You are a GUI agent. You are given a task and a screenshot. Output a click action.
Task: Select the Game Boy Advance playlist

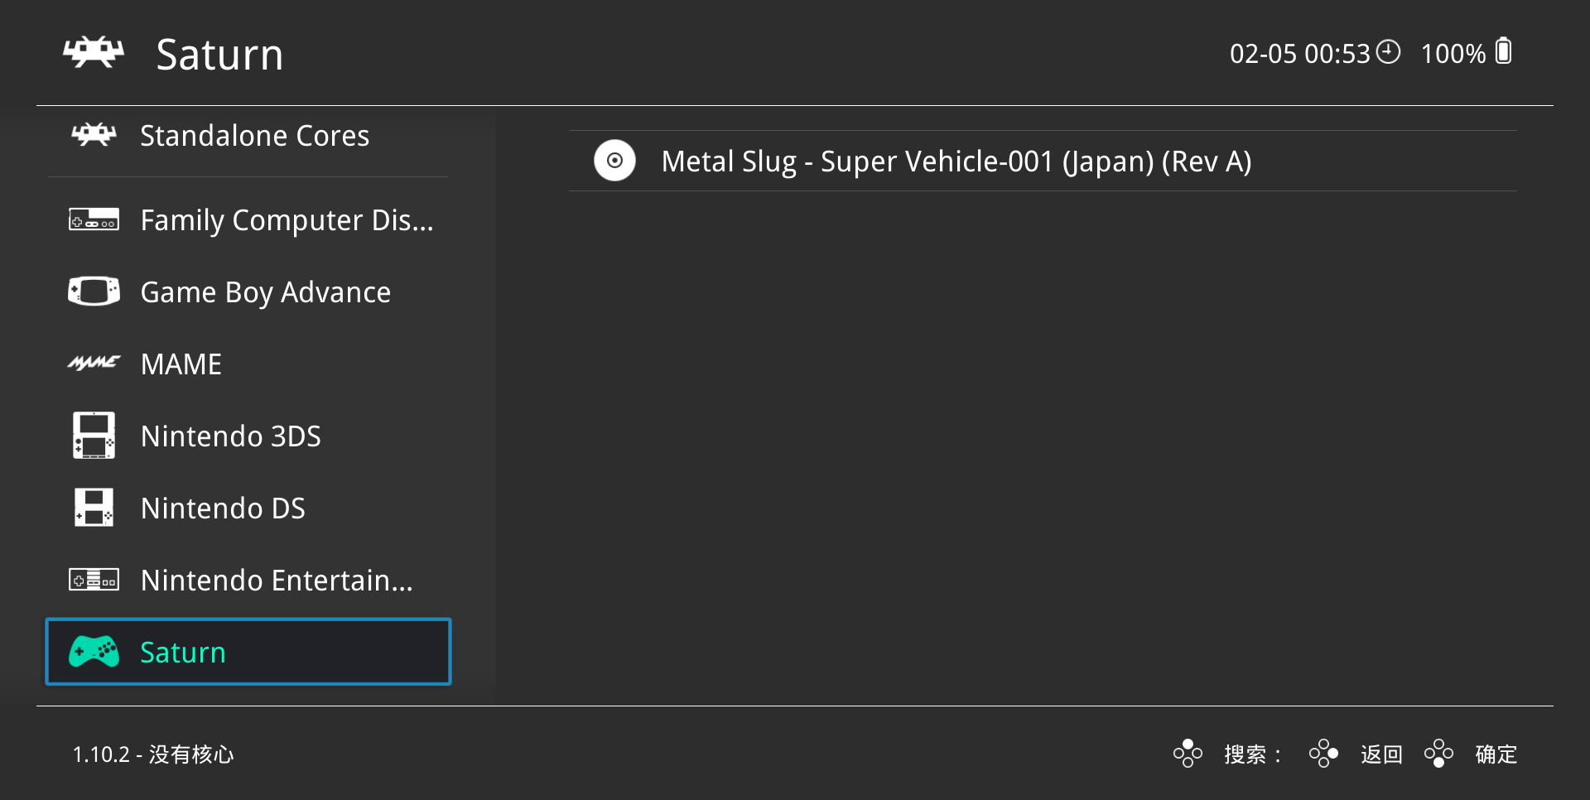265,292
